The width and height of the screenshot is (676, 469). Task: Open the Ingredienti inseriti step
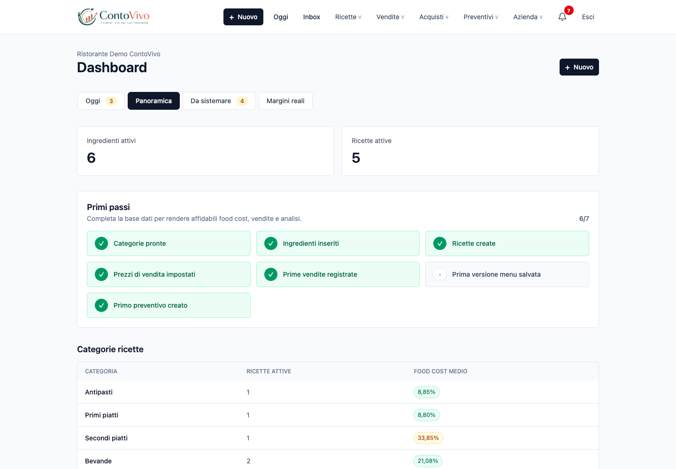[338, 243]
